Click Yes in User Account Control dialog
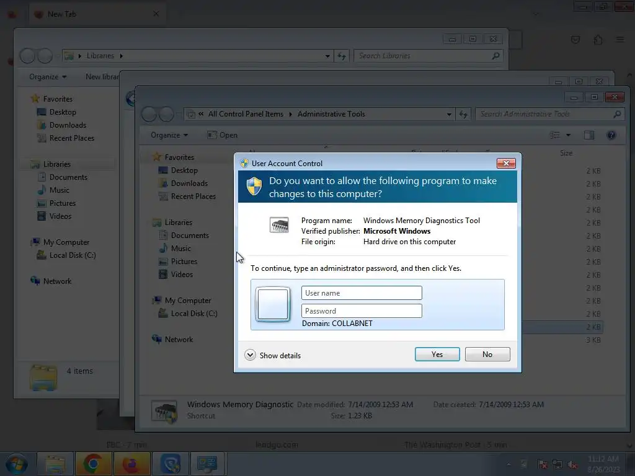Screen dimensions: 635x476 (437, 354)
